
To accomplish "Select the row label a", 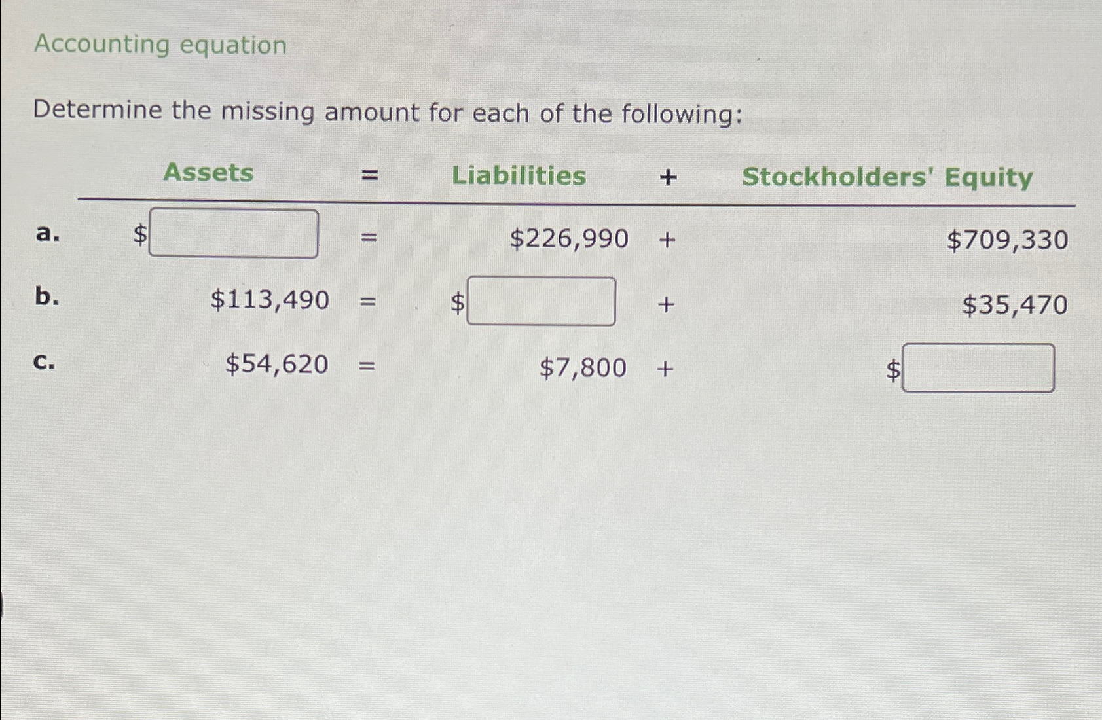I will pos(46,234).
